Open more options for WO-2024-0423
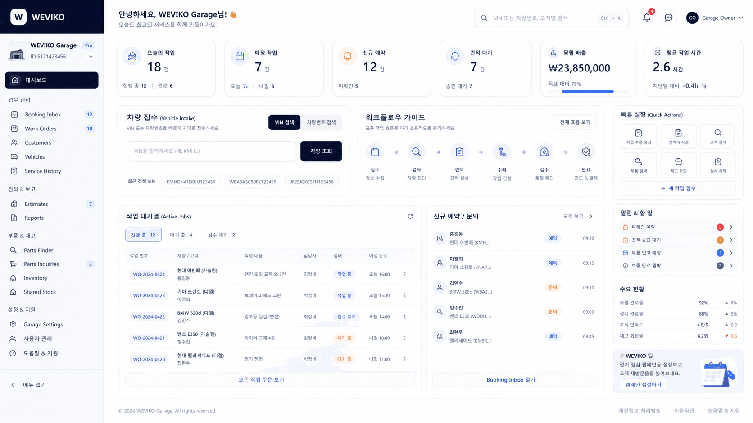 click(x=405, y=295)
